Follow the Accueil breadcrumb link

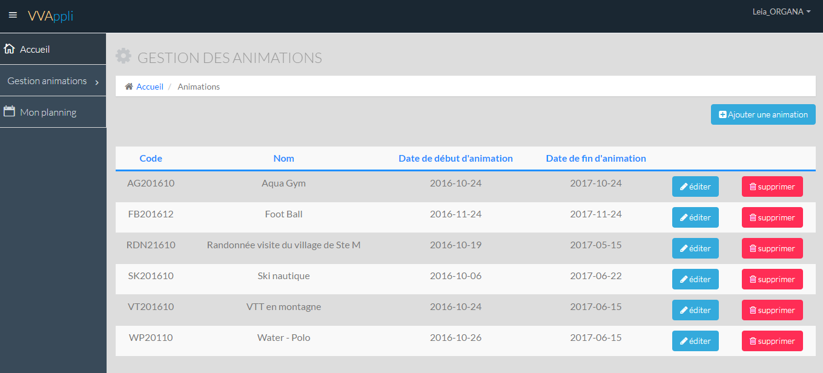[150, 87]
